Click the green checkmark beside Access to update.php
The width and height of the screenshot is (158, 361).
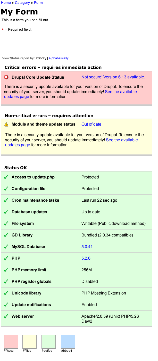tap(6, 177)
